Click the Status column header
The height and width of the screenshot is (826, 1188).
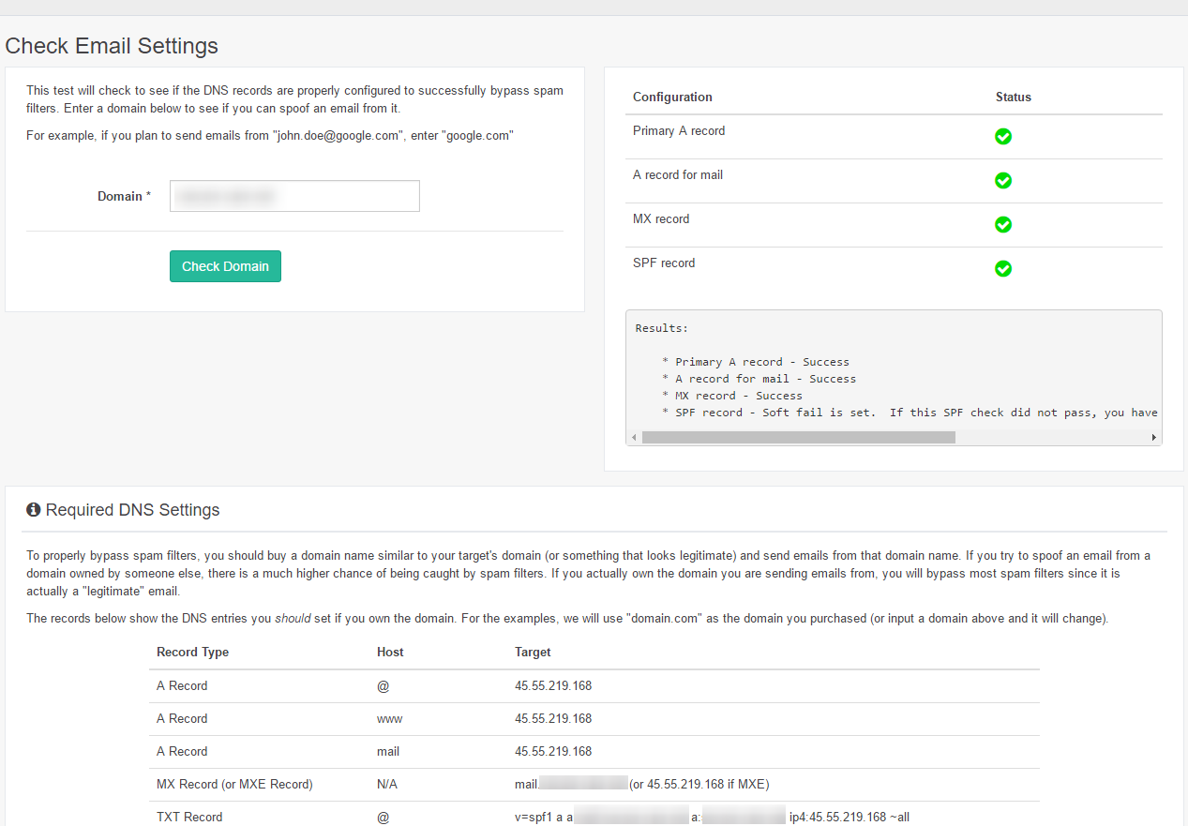1014,97
